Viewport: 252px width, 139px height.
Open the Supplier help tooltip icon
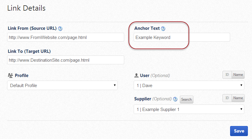(x=175, y=99)
